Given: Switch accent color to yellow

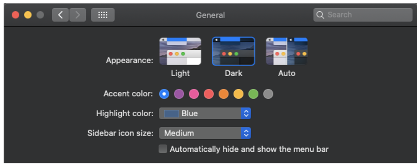Looking at the screenshot, I should tap(238, 94).
